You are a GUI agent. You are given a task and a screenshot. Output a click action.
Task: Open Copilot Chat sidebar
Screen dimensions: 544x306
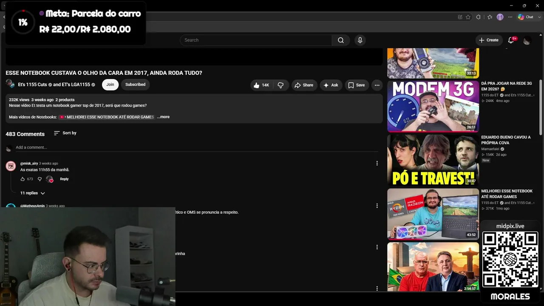[525, 17]
